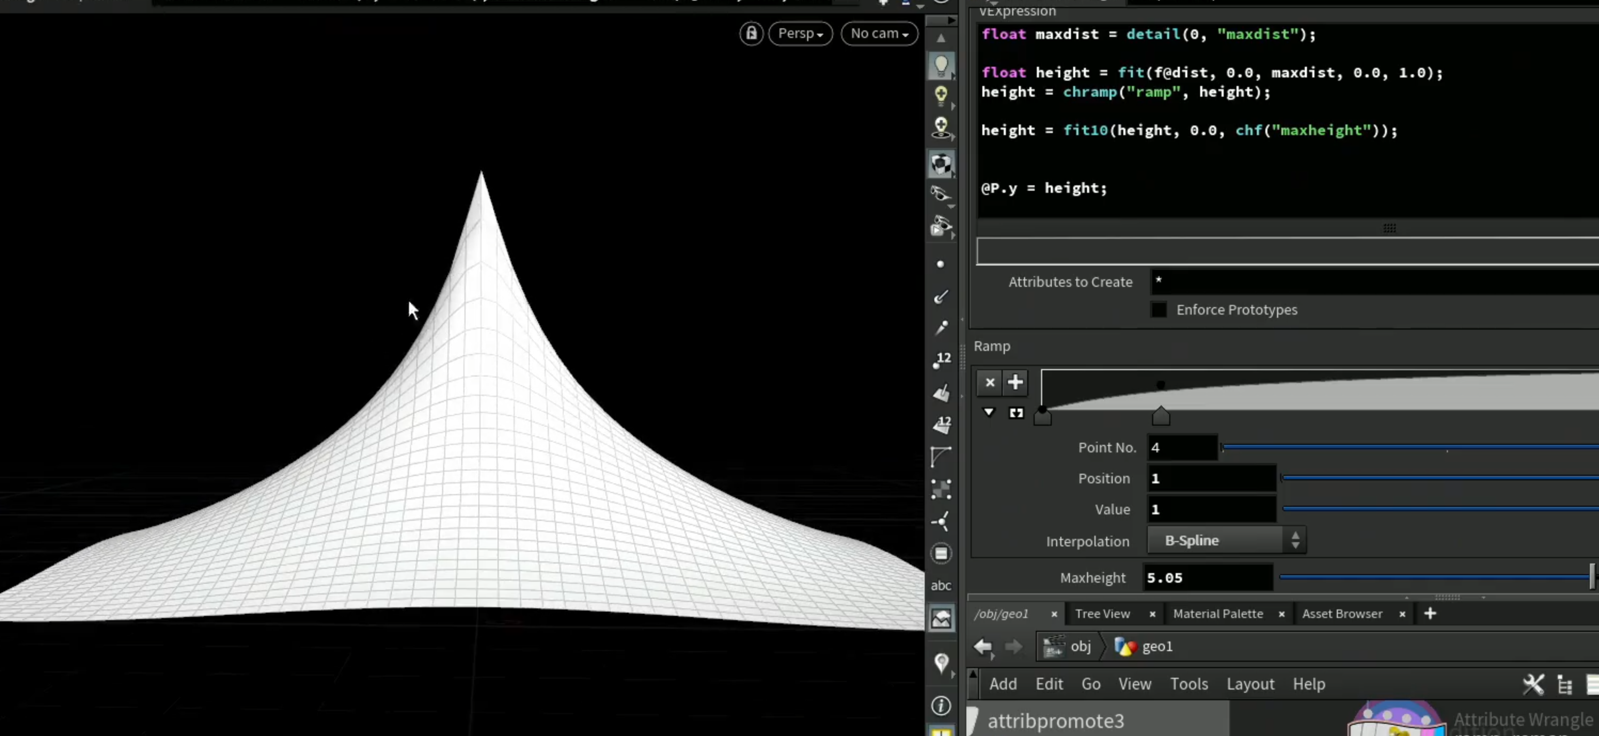Viewport: 1599px width, 736px height.
Task: Adjust the Point No. slider
Action: (1409, 447)
